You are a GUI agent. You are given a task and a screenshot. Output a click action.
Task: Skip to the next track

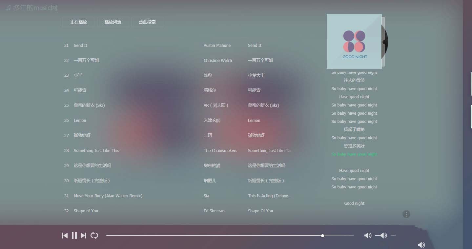83,235
